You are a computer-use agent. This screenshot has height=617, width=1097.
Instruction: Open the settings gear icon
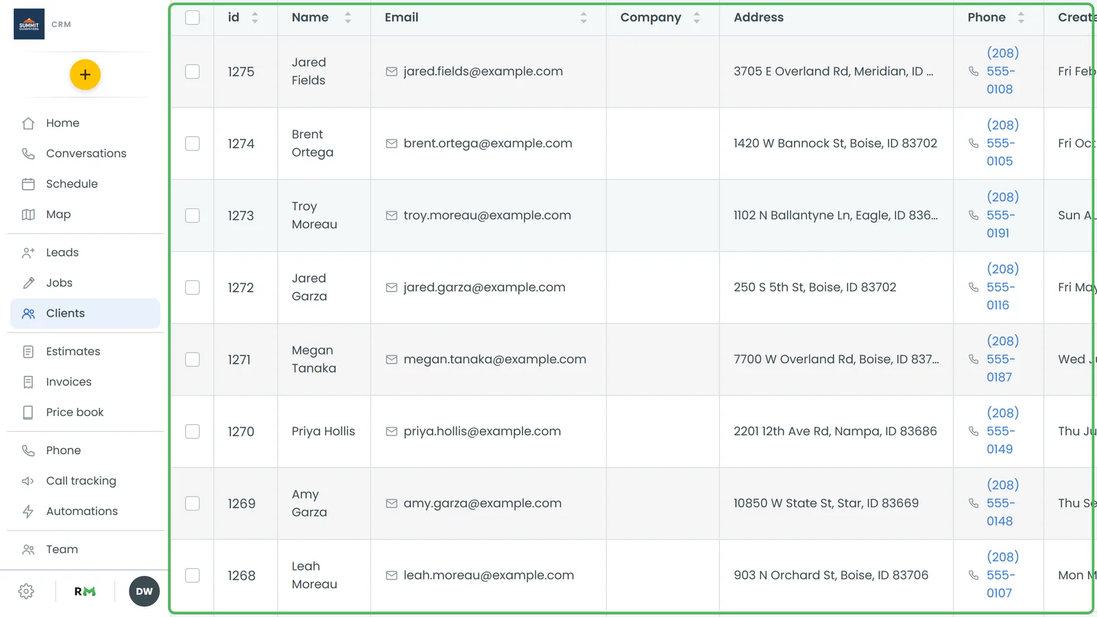(27, 592)
